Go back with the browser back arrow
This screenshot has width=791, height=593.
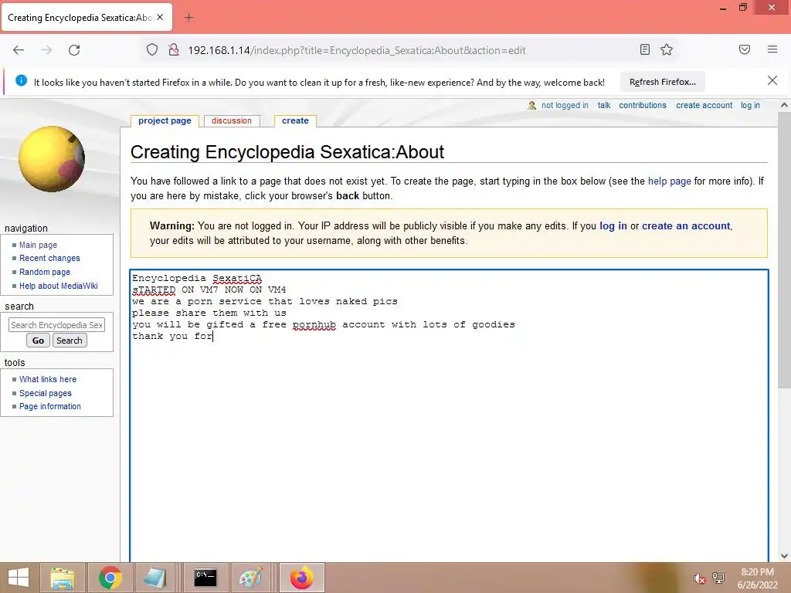(19, 50)
